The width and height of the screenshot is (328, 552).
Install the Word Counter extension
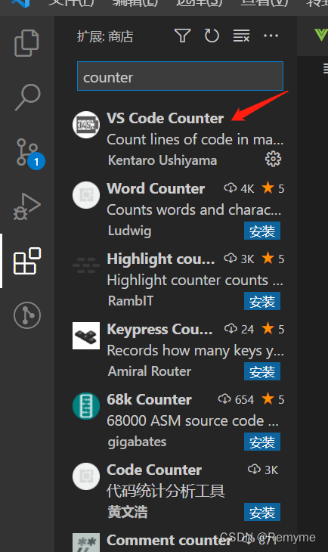click(262, 231)
